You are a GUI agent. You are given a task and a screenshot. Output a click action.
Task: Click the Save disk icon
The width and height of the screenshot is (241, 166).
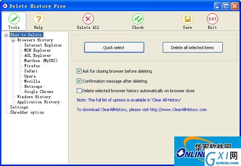(187, 19)
